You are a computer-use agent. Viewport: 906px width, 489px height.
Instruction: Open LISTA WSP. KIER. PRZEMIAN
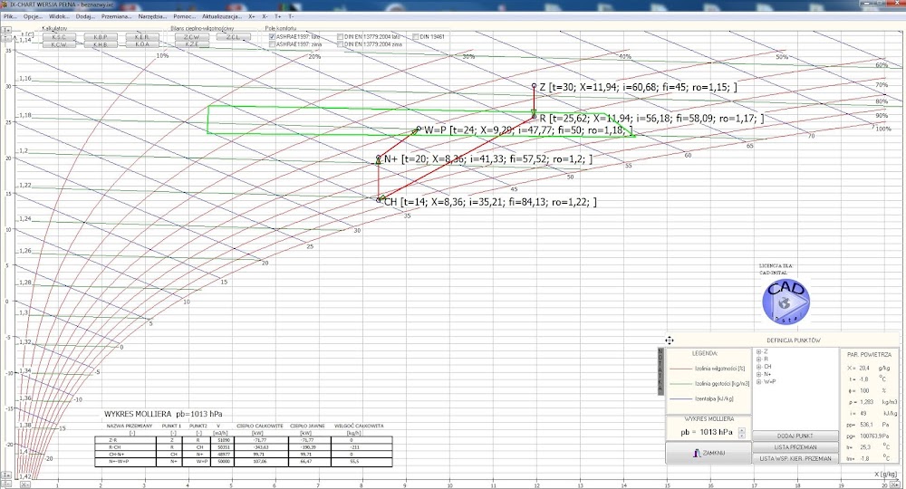point(795,458)
